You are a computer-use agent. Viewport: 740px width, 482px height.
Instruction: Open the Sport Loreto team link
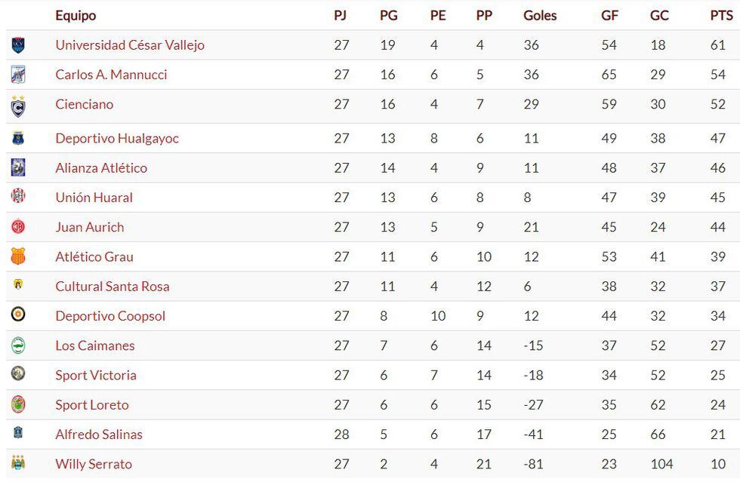tap(92, 405)
